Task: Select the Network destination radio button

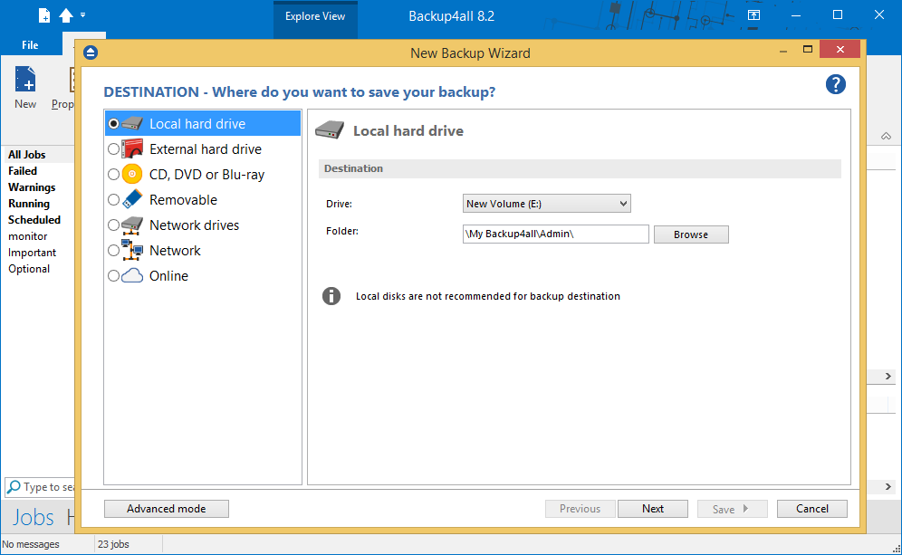Action: click(113, 250)
